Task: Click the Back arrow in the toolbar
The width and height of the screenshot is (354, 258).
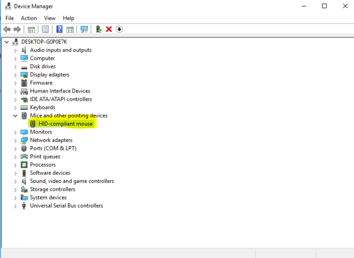Action: point(6,29)
